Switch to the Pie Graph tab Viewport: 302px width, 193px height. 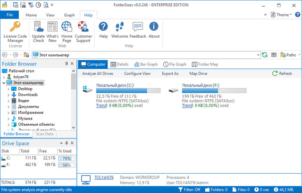point(175,64)
